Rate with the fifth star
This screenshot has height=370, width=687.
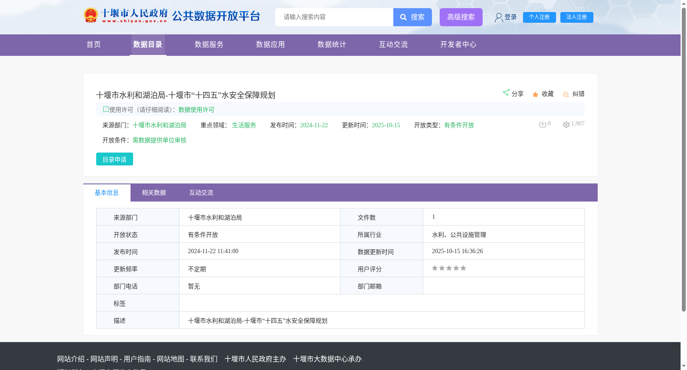463,268
